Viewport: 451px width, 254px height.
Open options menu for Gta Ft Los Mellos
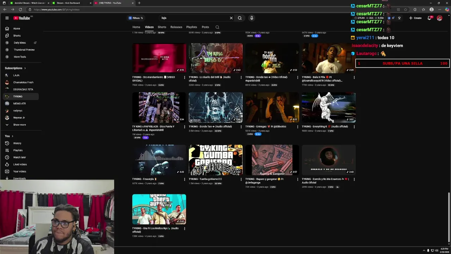point(184,229)
